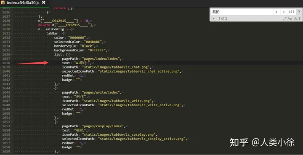
Task: Toggle case sensitive Aa option
Action: point(290,18)
